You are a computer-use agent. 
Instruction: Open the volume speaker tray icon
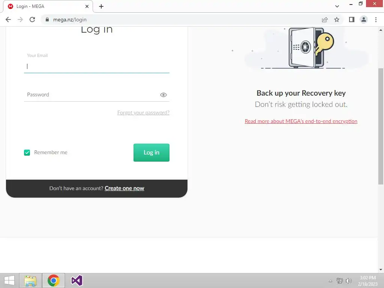click(348, 280)
